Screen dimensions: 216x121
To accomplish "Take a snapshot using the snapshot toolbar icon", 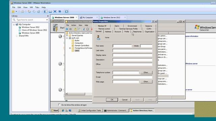I will pos(29,12).
